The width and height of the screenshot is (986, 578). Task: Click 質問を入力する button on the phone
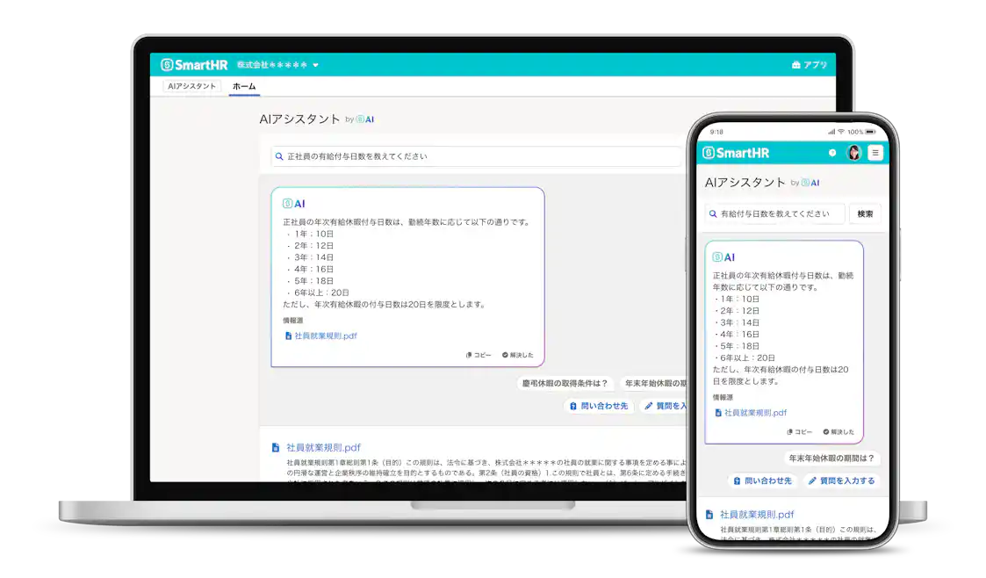841,480
